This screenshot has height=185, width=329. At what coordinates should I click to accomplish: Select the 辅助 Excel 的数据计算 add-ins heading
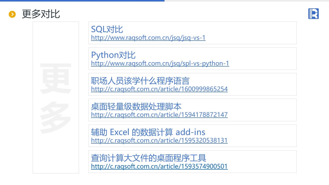point(148,132)
